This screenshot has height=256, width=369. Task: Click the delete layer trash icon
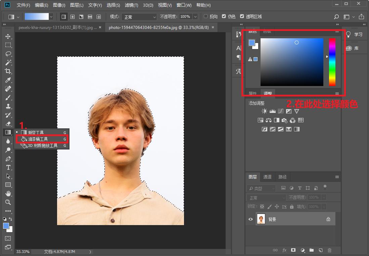(x=329, y=250)
